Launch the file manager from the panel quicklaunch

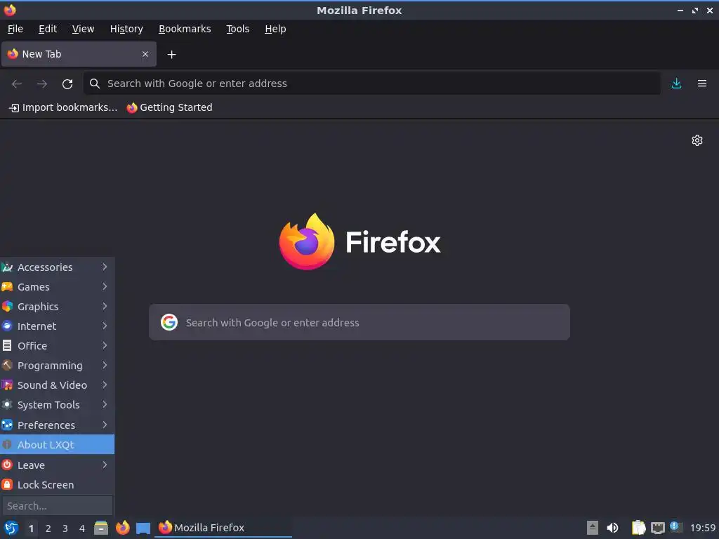(x=101, y=528)
